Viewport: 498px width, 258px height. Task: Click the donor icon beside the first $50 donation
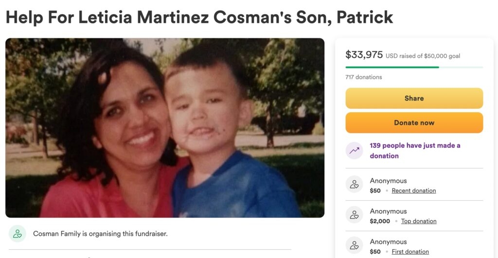pos(354,245)
